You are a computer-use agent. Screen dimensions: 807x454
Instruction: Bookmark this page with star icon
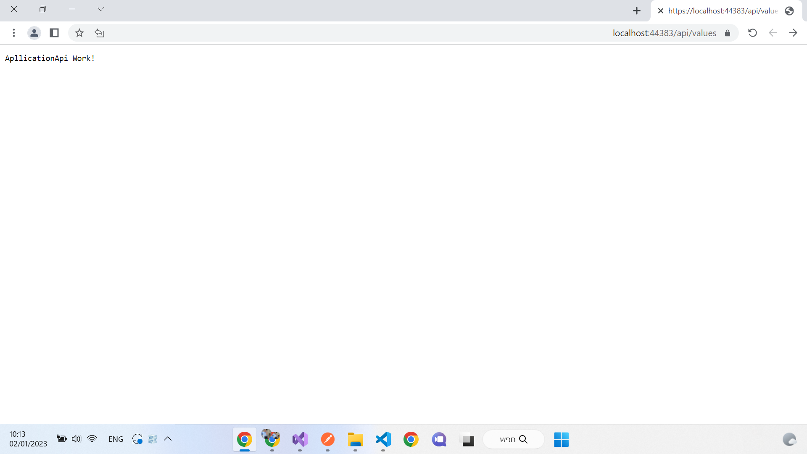[x=79, y=33]
